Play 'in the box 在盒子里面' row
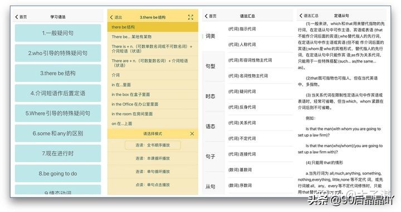Screen dimensions: 401x212 point(153,94)
